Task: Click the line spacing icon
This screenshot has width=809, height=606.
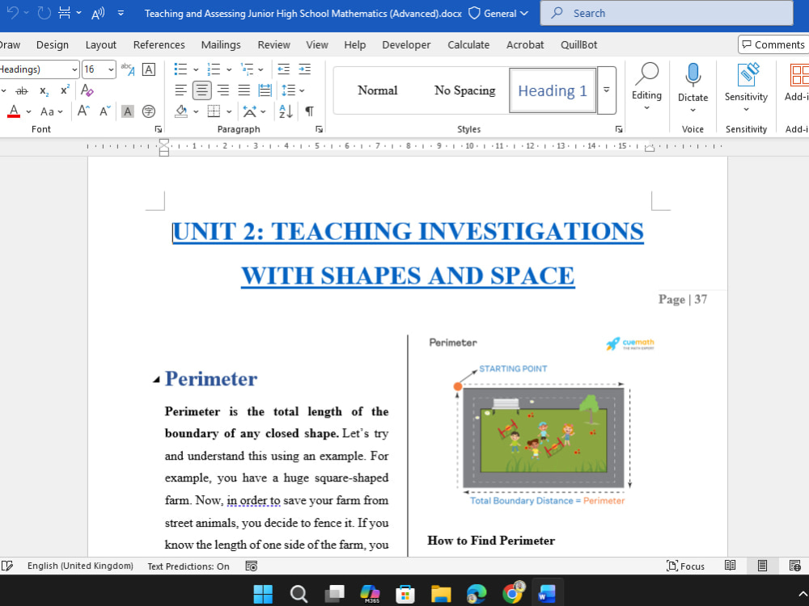Action: tap(289, 90)
